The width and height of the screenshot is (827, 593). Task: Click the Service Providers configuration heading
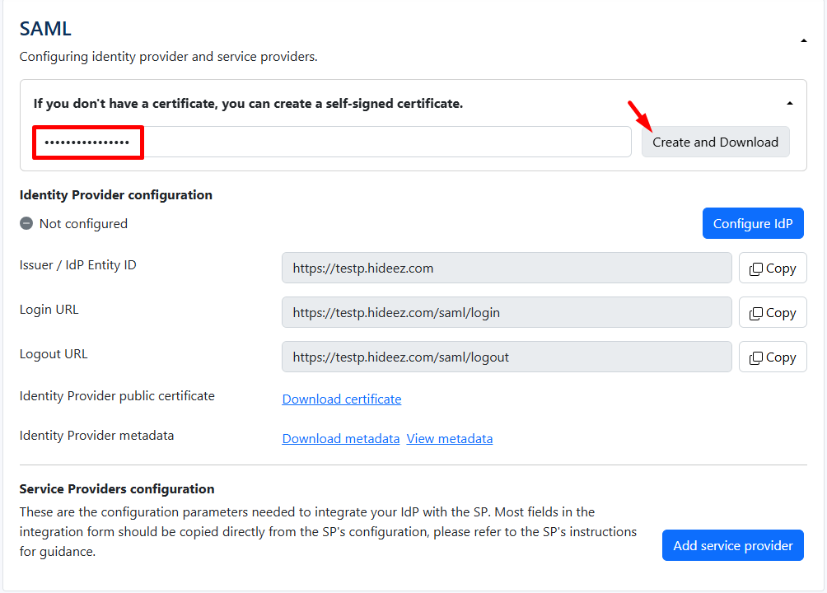(x=117, y=488)
